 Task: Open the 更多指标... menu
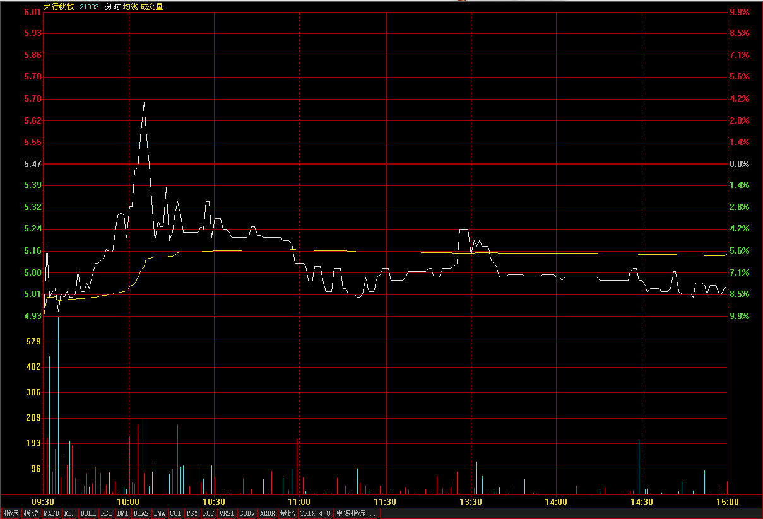coord(357,514)
